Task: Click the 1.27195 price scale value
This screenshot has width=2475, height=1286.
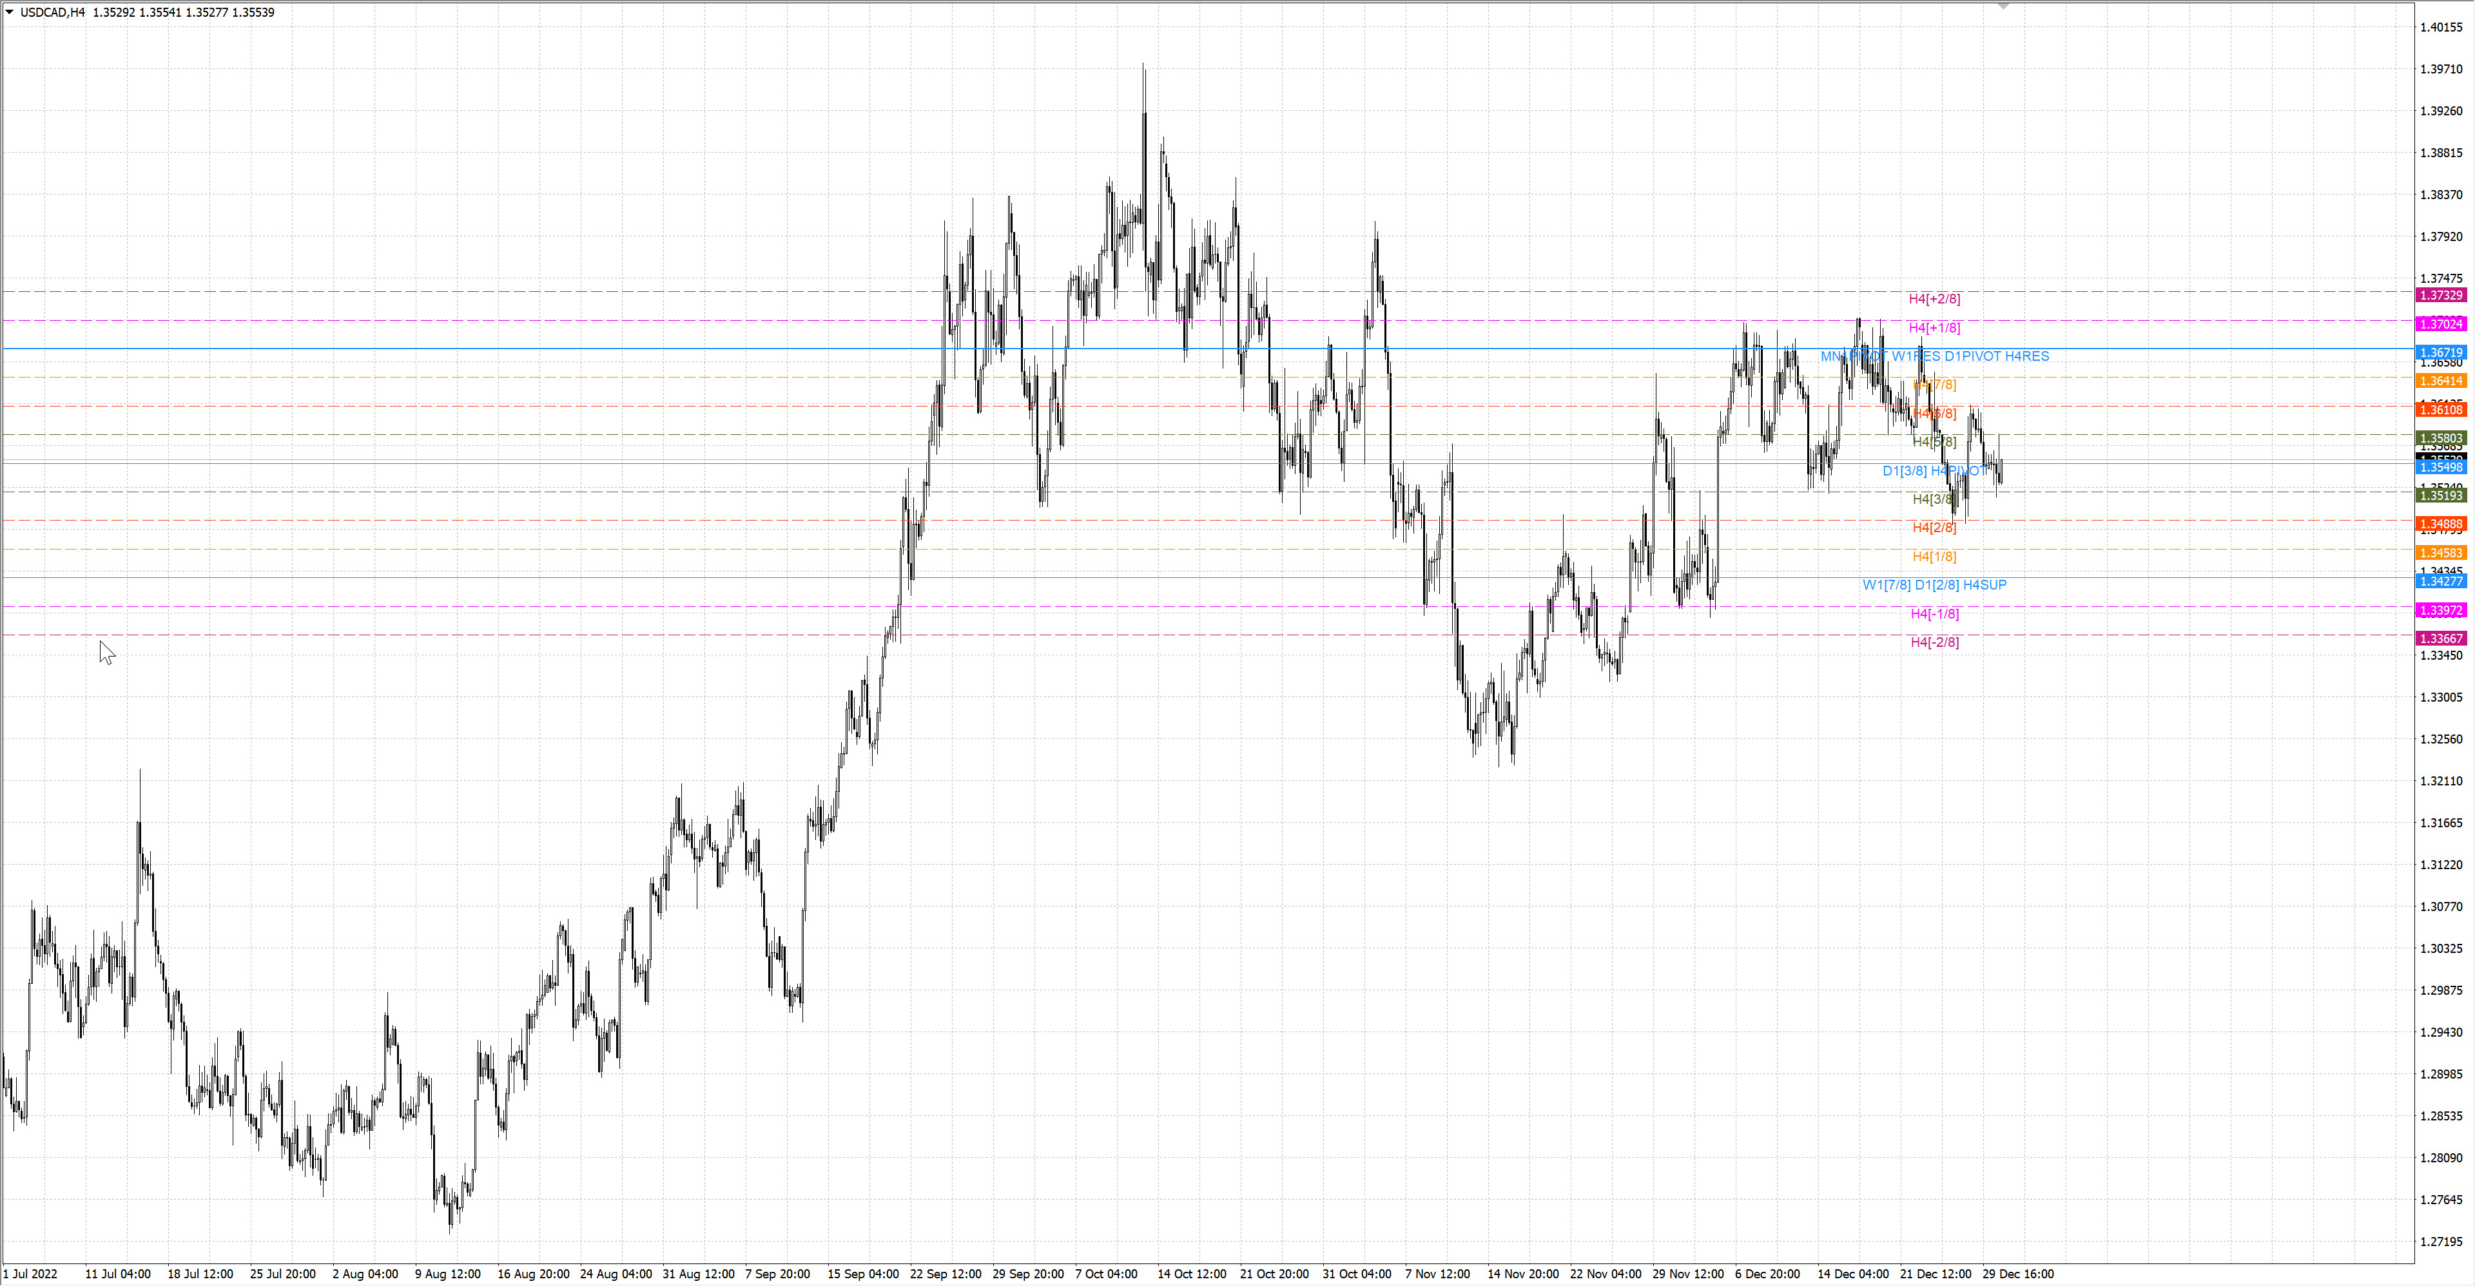Action: [2441, 1242]
